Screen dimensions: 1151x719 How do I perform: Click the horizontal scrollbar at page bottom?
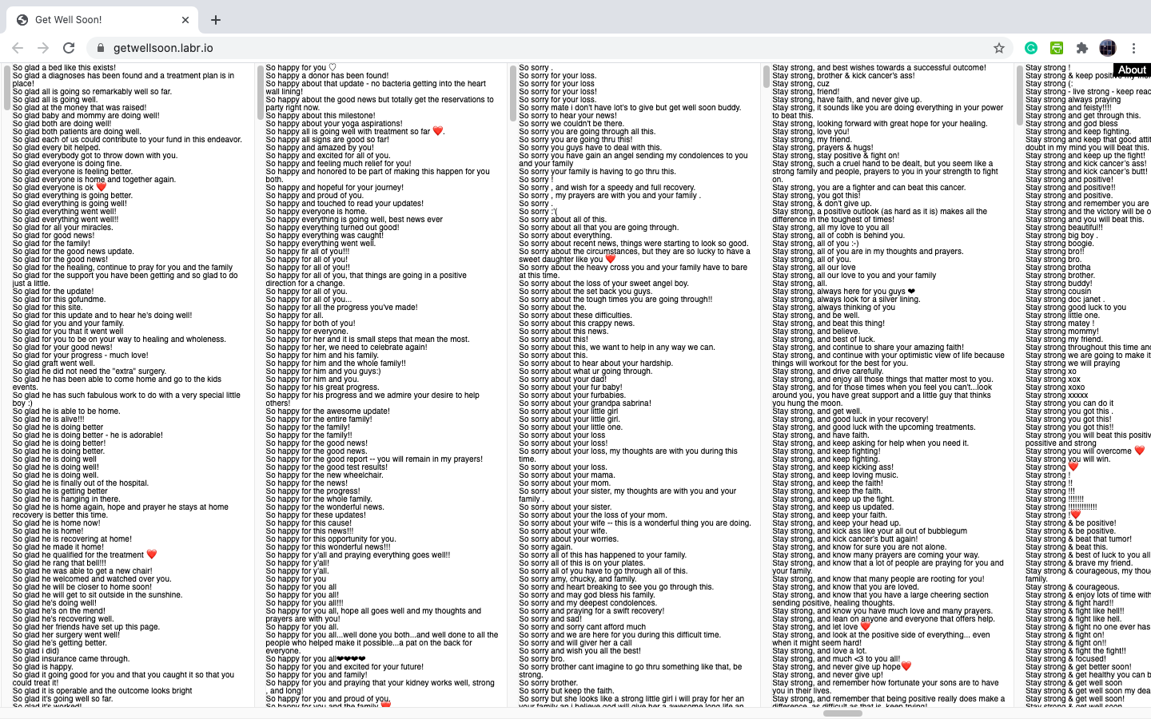point(842,713)
